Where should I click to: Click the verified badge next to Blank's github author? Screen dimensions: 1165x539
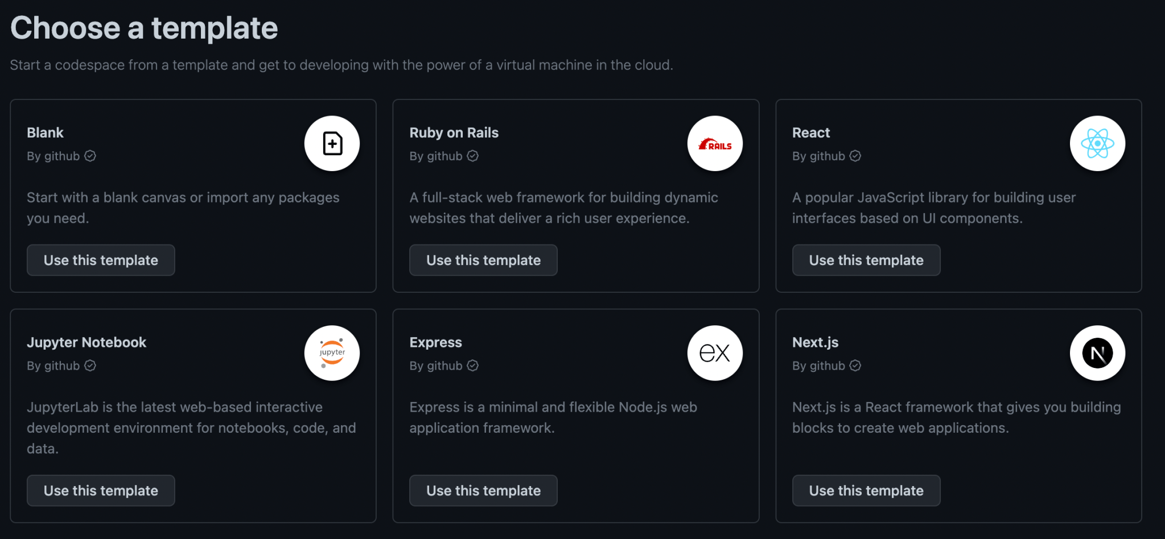click(90, 156)
